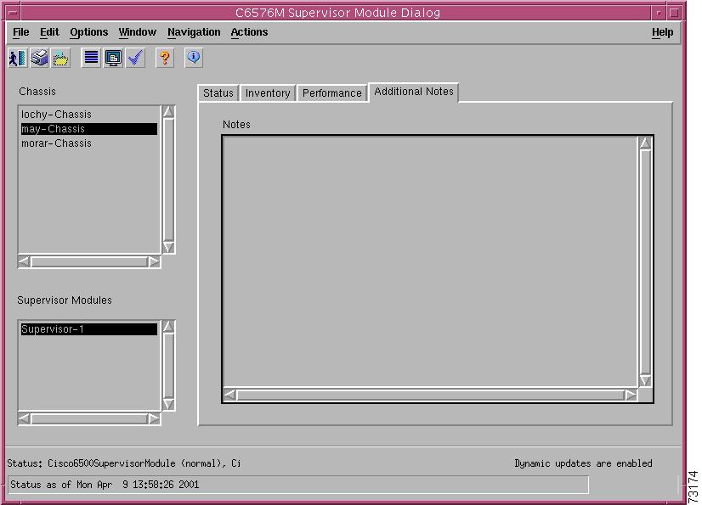The width and height of the screenshot is (702, 505).
Task: Open the Actions menu
Action: (x=249, y=32)
